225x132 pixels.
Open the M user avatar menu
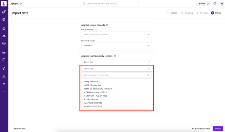pos(222,4)
